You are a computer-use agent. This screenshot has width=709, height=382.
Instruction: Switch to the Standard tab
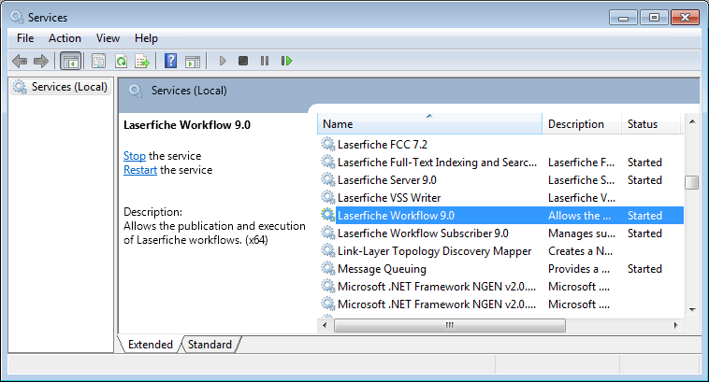[210, 345]
